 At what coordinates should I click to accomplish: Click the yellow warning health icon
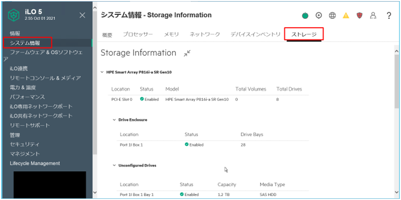coord(346,16)
